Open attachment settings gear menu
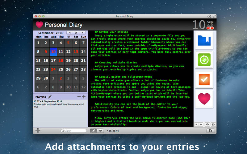This screenshot has width=247, height=154. pos(213,124)
